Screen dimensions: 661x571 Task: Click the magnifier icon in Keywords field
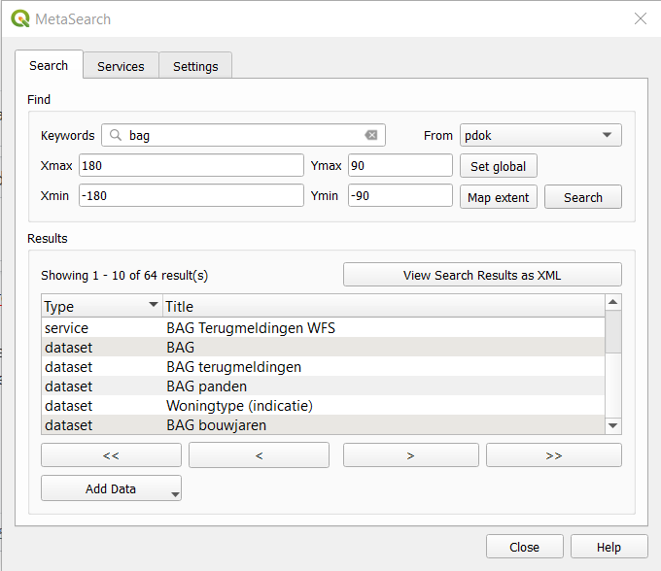[x=115, y=135]
